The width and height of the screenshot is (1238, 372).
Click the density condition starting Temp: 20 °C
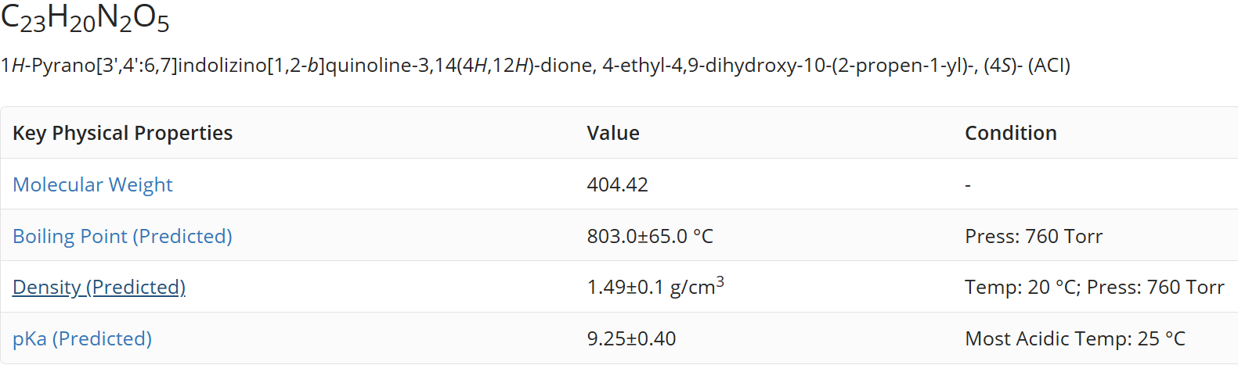(1095, 287)
